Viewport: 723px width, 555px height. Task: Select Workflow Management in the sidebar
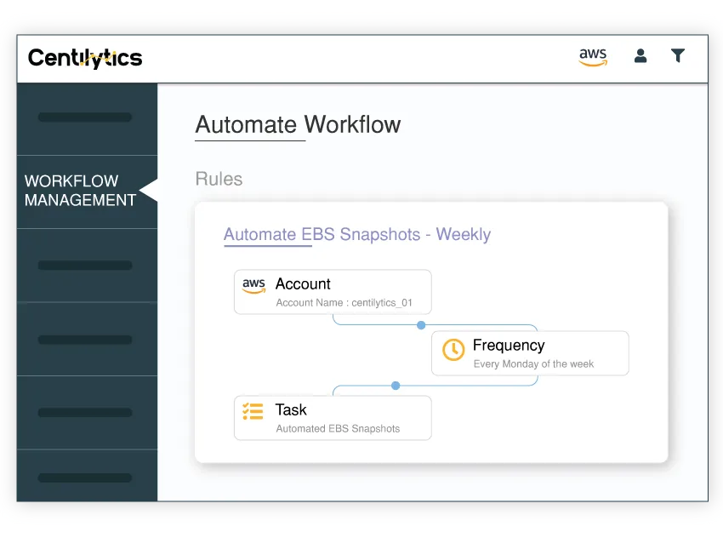87,191
